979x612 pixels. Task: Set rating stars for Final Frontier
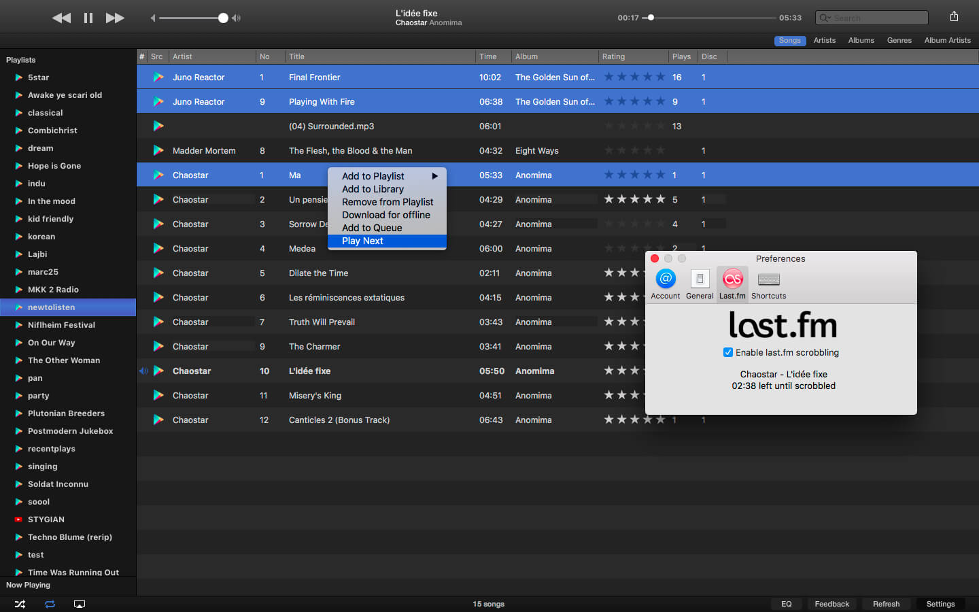[x=634, y=77]
